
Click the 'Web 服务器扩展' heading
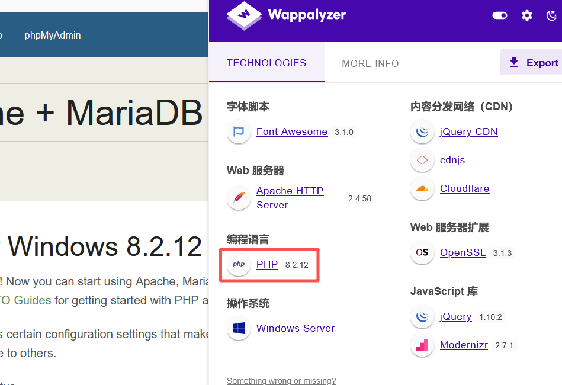pyautogui.click(x=449, y=227)
